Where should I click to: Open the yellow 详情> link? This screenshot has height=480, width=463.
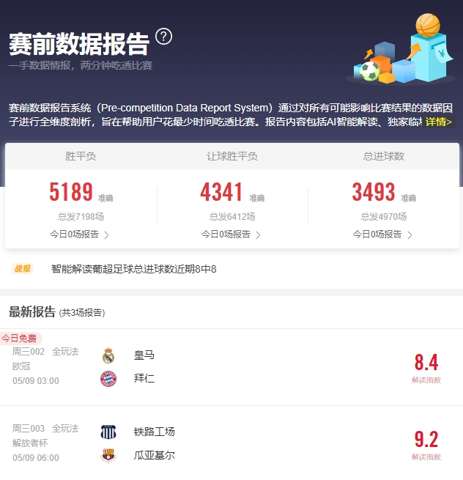point(439,122)
